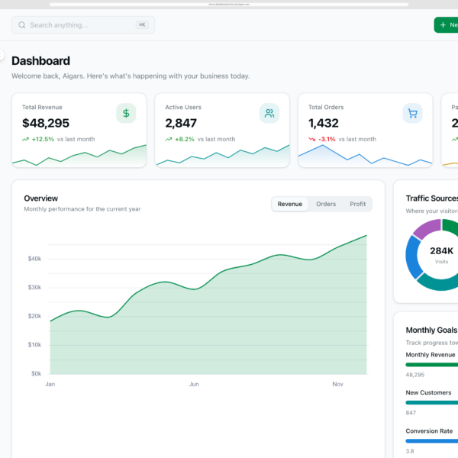Click the green trend arrow beside +12.5%
Screen dimensions: 458x458
coord(25,140)
